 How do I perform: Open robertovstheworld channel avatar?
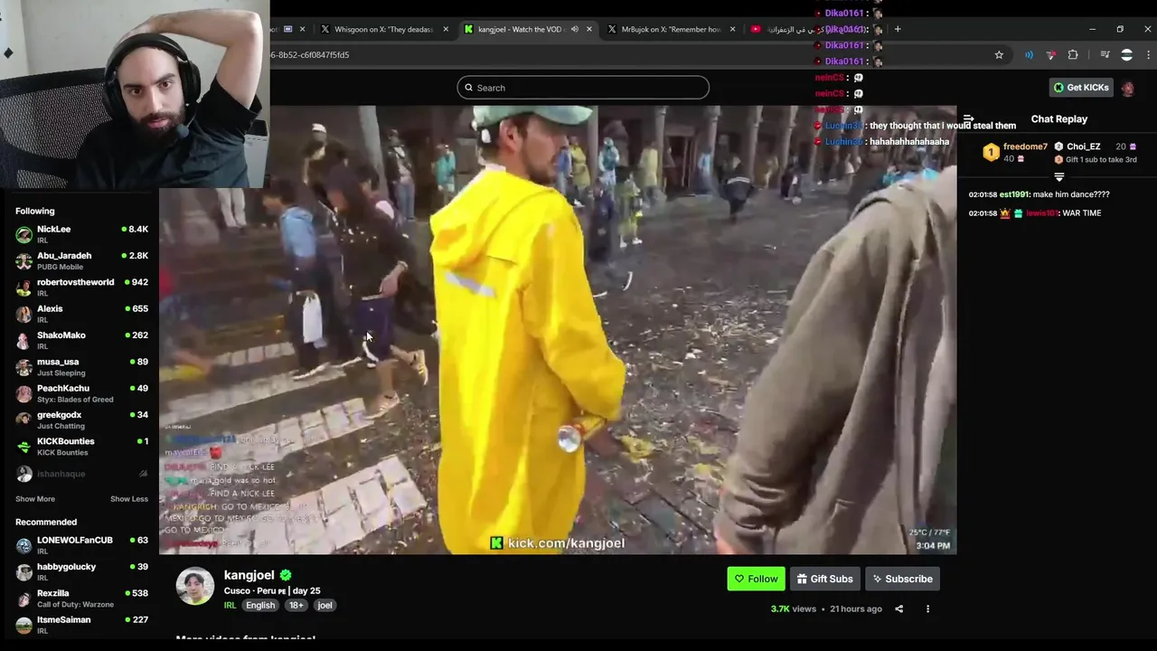tap(24, 288)
